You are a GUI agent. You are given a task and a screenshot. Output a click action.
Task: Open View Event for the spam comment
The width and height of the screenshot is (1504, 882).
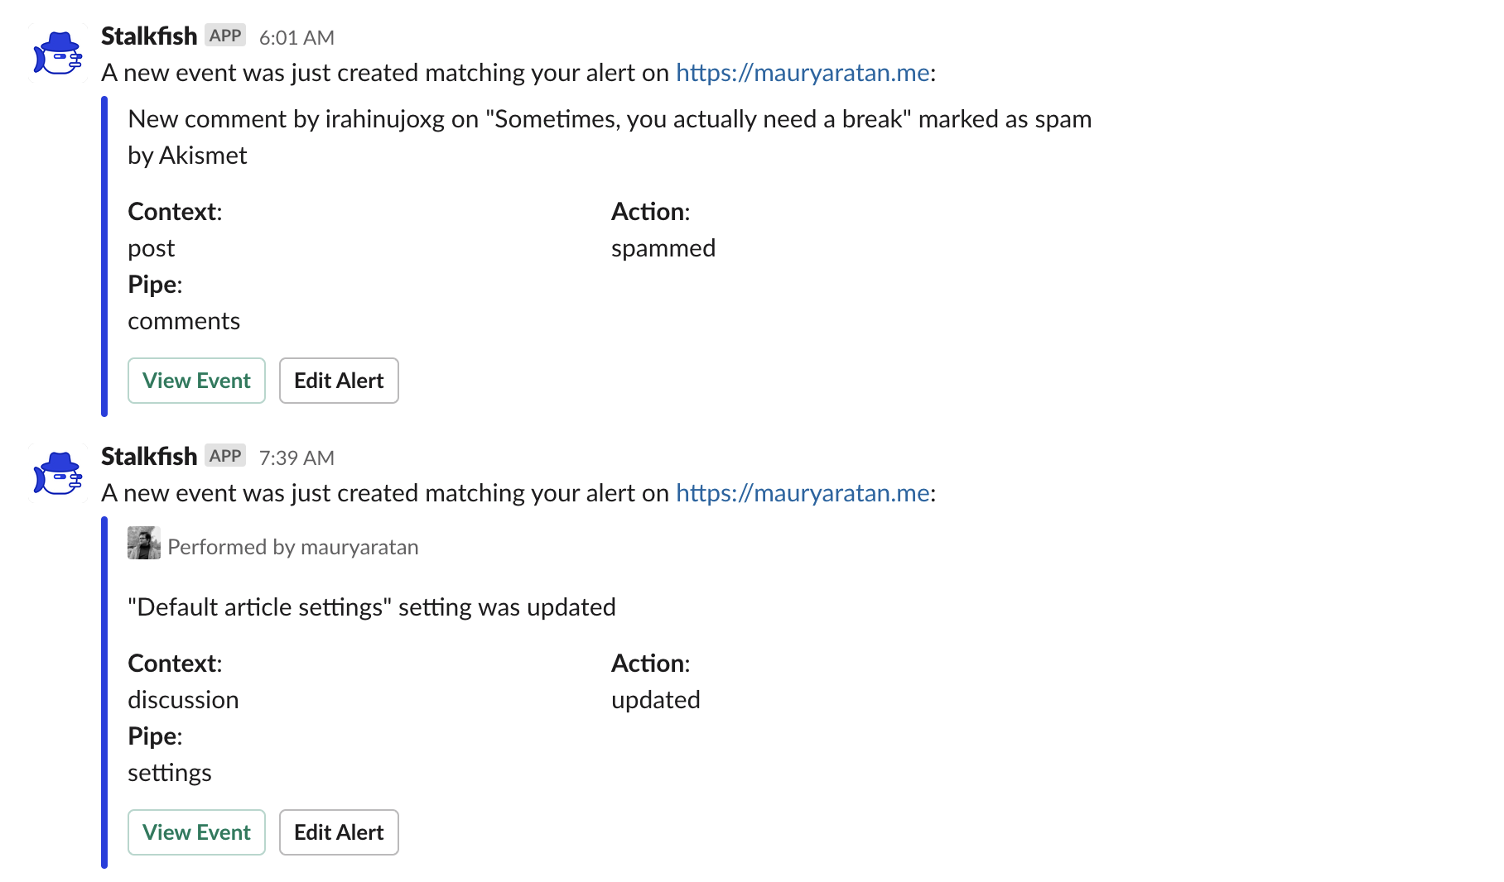[196, 381]
